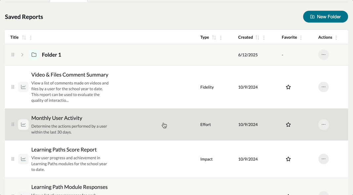Screen dimensions: 353x195
Task: Open Title column options menu
Action: (31, 38)
